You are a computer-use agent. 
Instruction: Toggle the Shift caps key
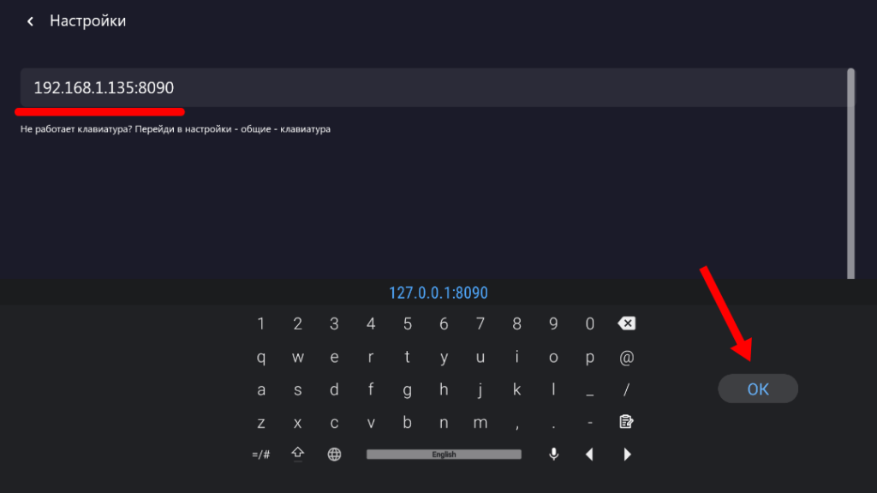pos(298,454)
